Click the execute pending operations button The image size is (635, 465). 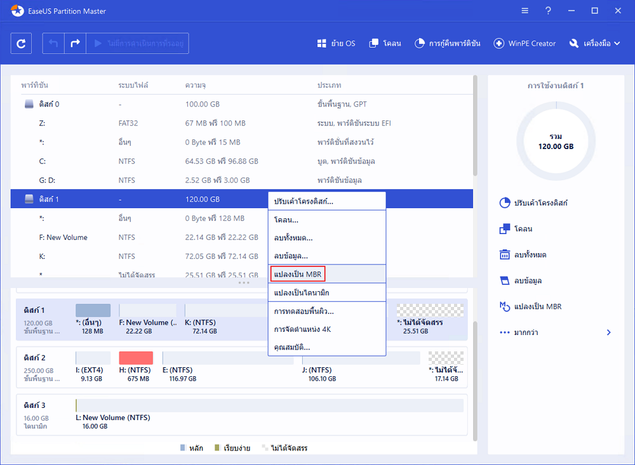[x=138, y=43]
